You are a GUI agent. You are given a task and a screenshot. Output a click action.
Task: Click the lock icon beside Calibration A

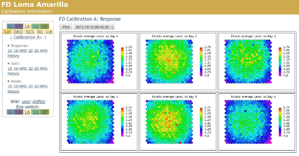point(42,37)
